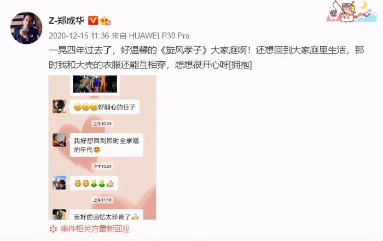The width and height of the screenshot is (383, 241).
Task: Click the HUAWEI P30 Pro source link
Action: [159, 36]
